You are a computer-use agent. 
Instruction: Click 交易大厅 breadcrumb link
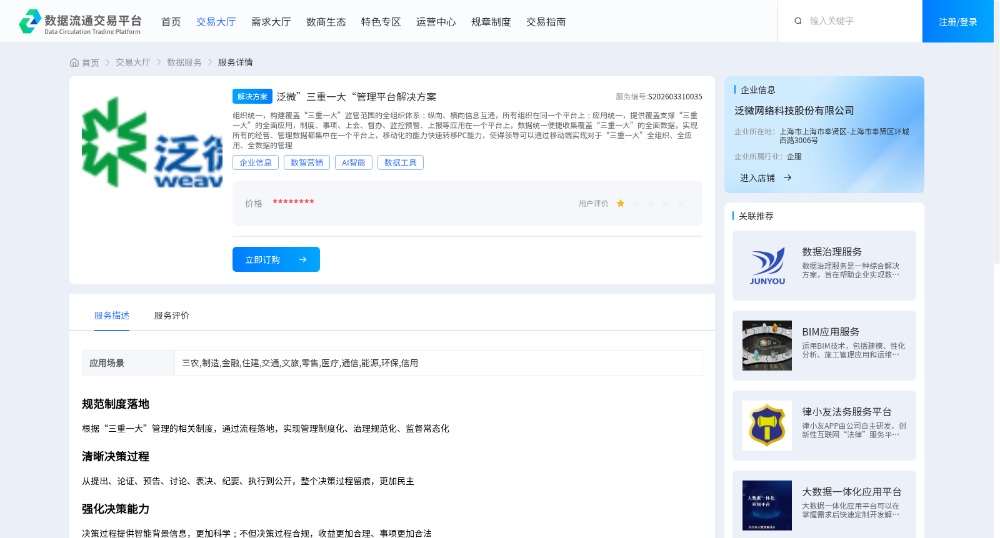click(133, 62)
